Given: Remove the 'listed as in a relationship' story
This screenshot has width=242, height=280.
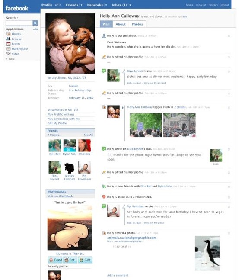Looking at the screenshot, I should [x=229, y=197].
